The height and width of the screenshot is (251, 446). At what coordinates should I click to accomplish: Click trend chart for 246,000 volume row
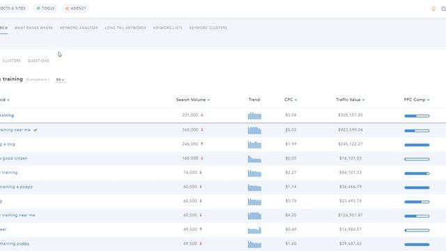pos(254,144)
